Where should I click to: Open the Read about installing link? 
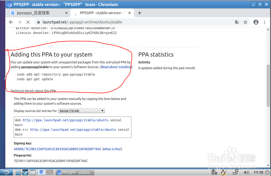click(x=116, y=67)
